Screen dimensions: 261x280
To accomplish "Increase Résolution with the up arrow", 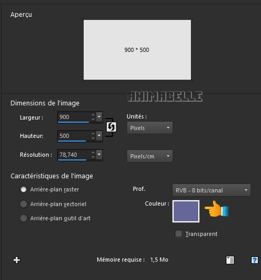I will (x=93, y=153).
